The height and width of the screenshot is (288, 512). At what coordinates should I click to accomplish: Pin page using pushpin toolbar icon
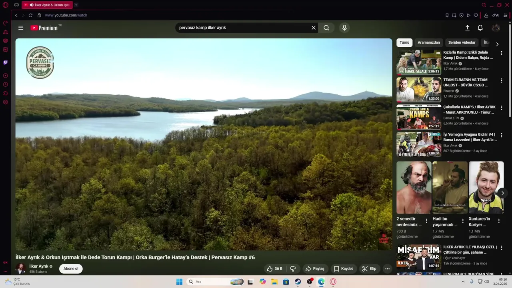447,15
